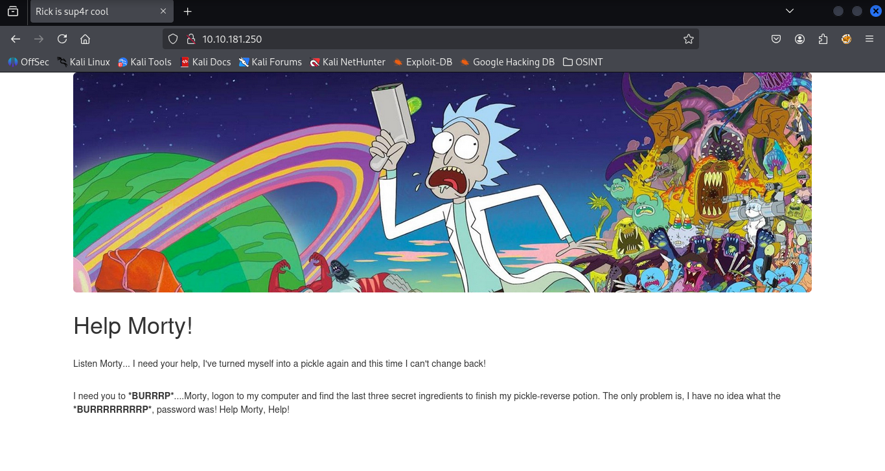Open the Save to Pocket icon

click(776, 39)
